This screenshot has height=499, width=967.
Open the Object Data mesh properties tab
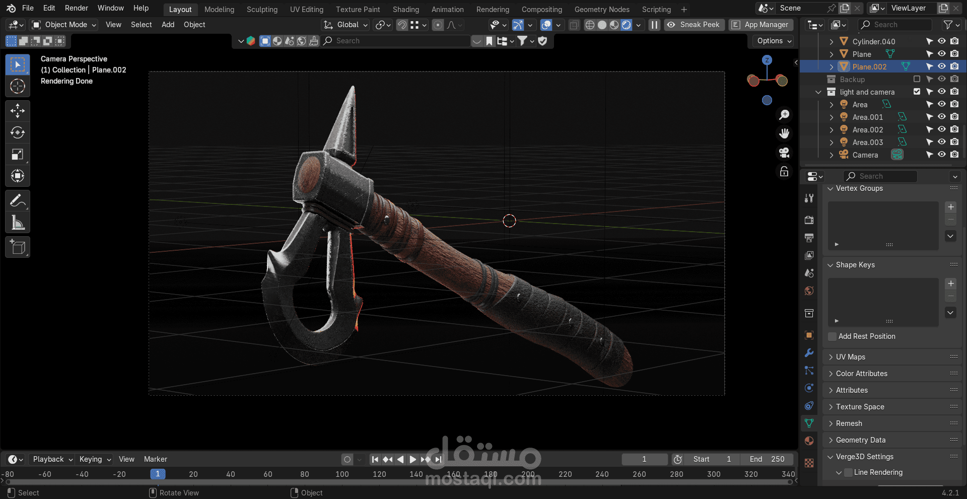[x=809, y=423]
